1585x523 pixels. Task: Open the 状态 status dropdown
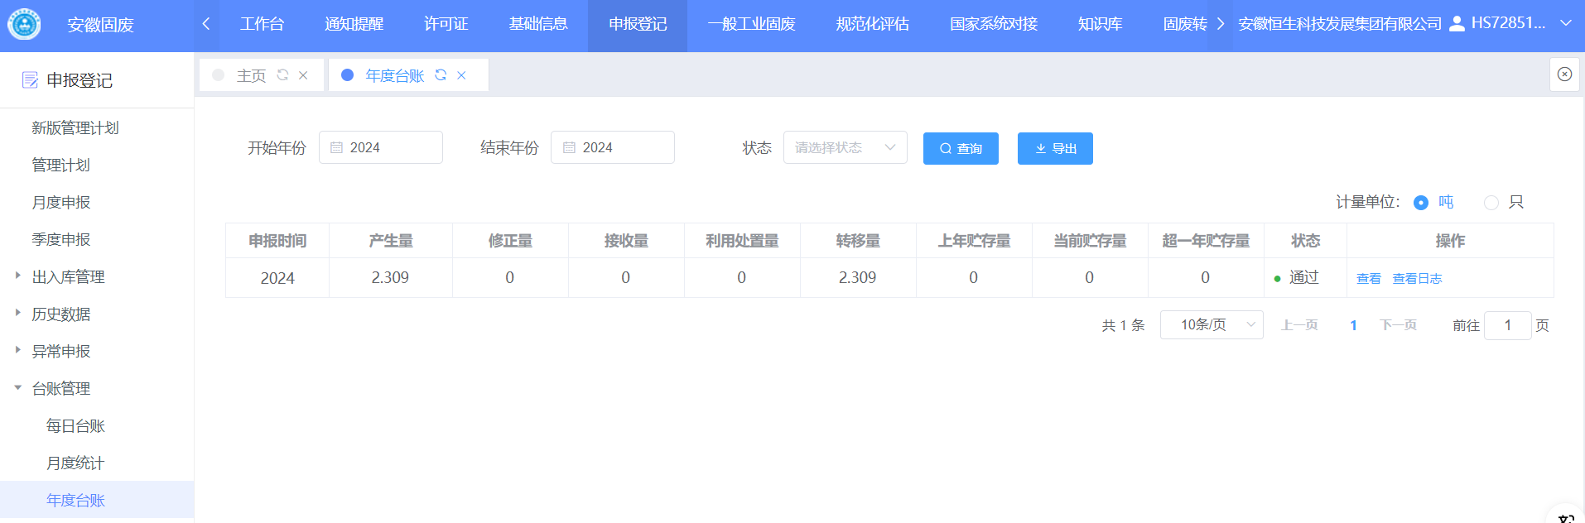[x=845, y=148]
